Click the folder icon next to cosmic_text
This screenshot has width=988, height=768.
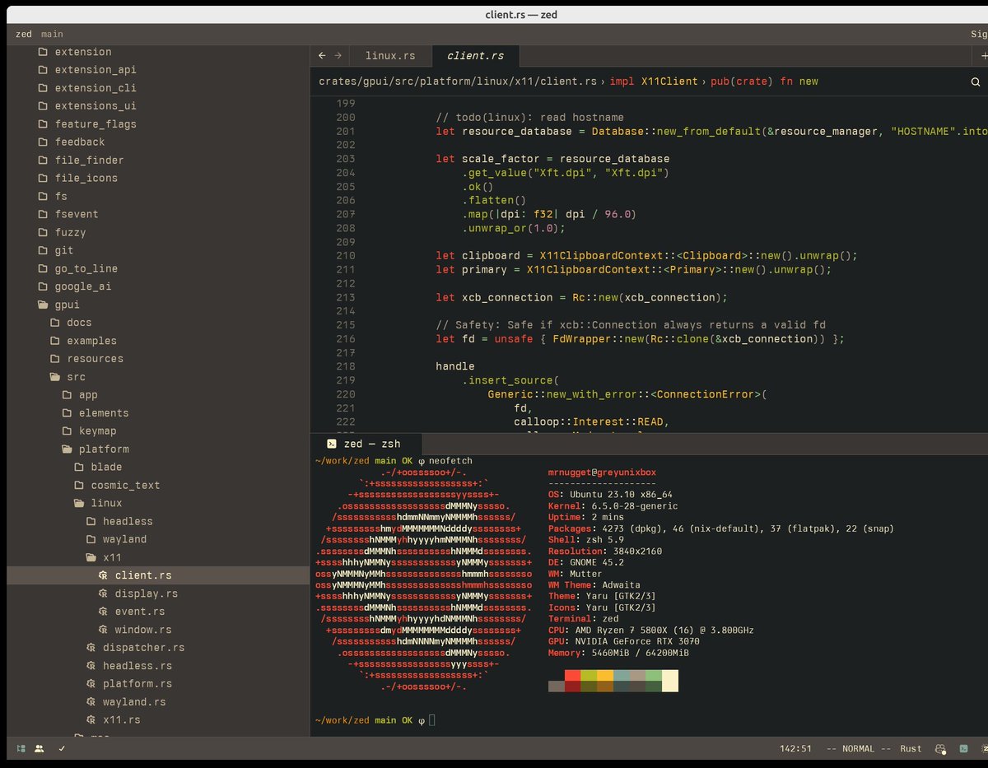pyautogui.click(x=79, y=485)
